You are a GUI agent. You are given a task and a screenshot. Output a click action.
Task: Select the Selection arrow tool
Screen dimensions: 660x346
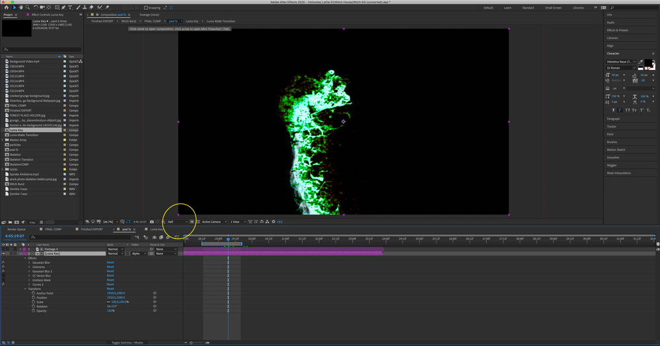click(15, 7)
